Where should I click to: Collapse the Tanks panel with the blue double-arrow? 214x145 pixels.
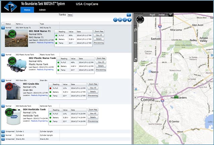point(129,15)
